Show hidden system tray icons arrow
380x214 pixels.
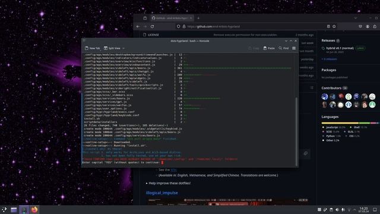pos(354,210)
